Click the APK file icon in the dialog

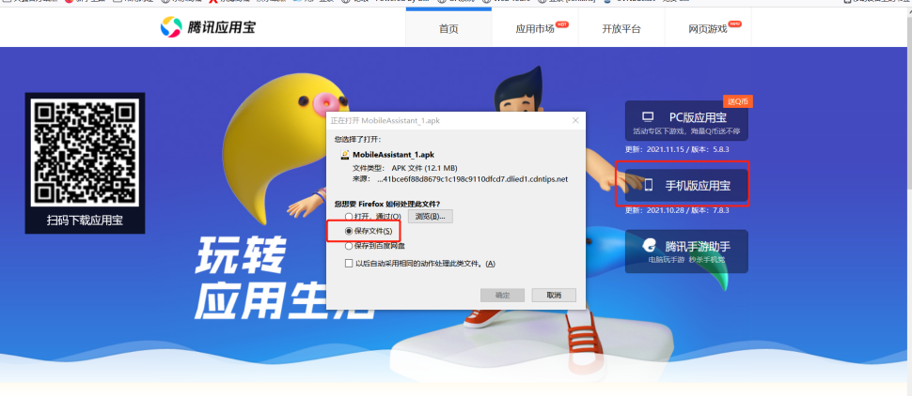pos(345,155)
